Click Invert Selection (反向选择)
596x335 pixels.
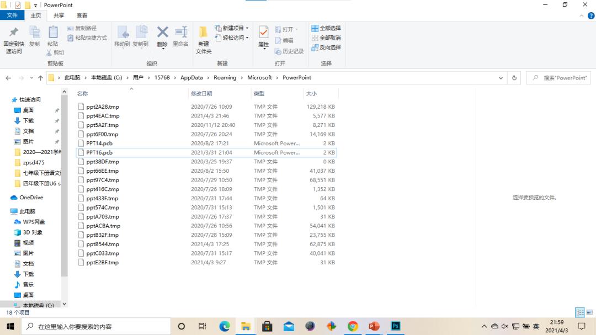326,47
